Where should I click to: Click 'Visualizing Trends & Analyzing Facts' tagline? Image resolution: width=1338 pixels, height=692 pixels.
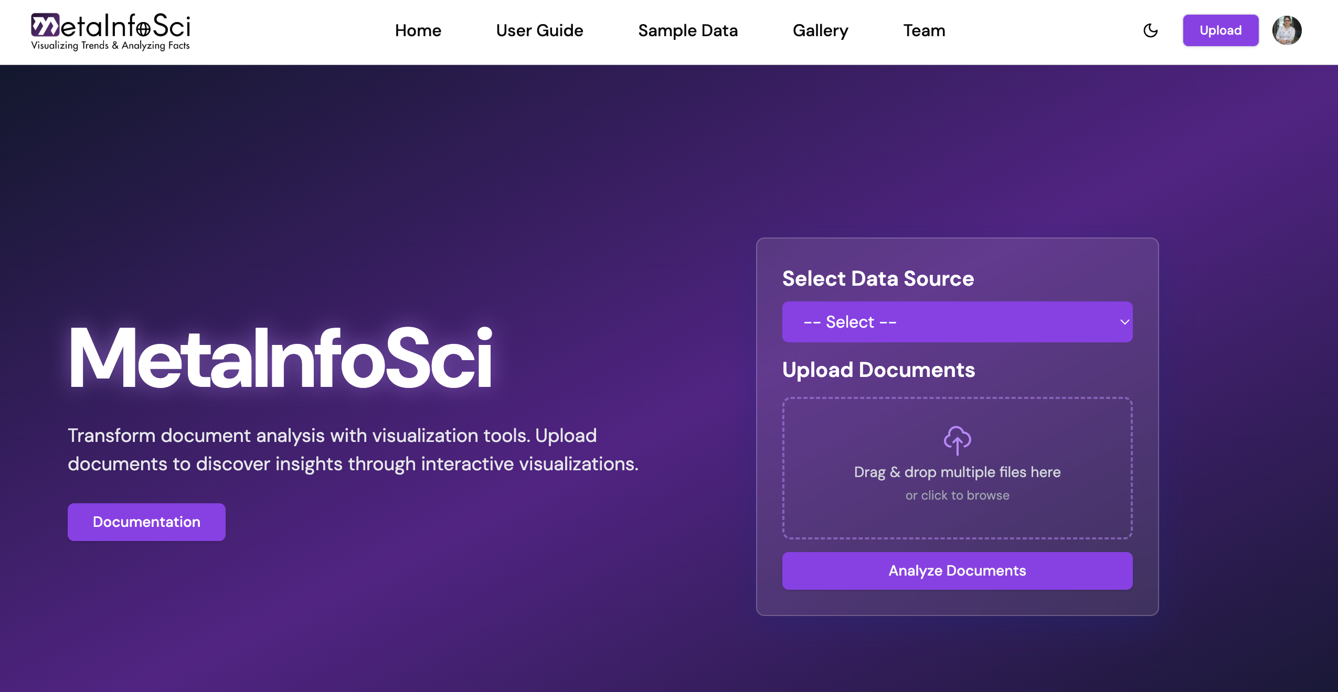(x=110, y=46)
